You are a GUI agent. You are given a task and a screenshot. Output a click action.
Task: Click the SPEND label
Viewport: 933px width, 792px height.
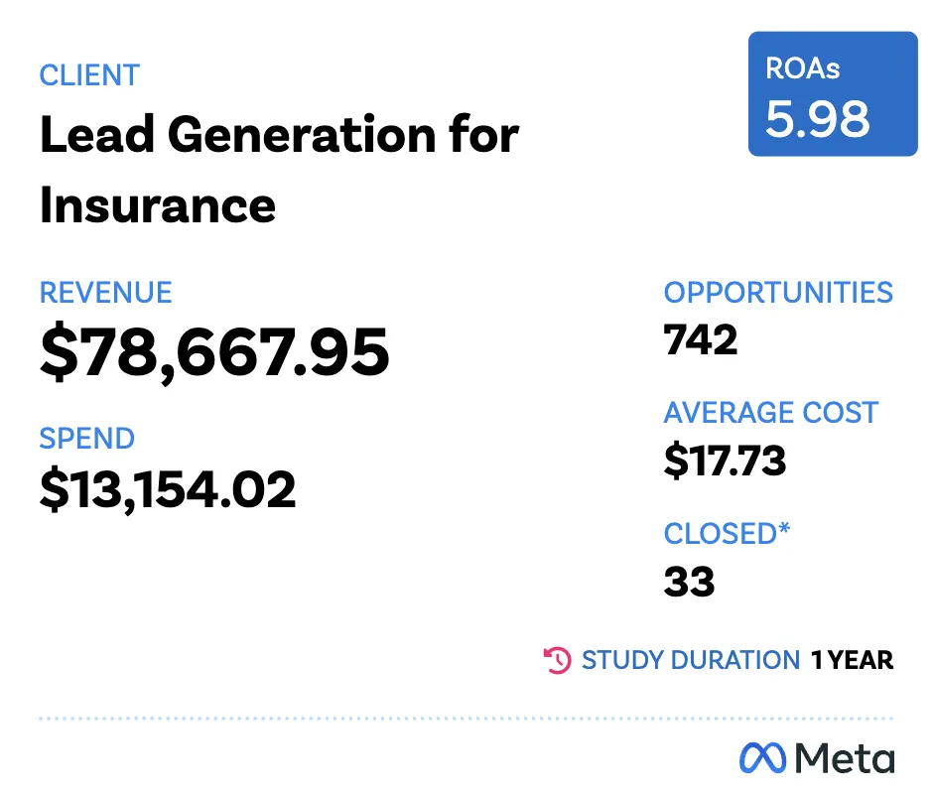[86, 439]
